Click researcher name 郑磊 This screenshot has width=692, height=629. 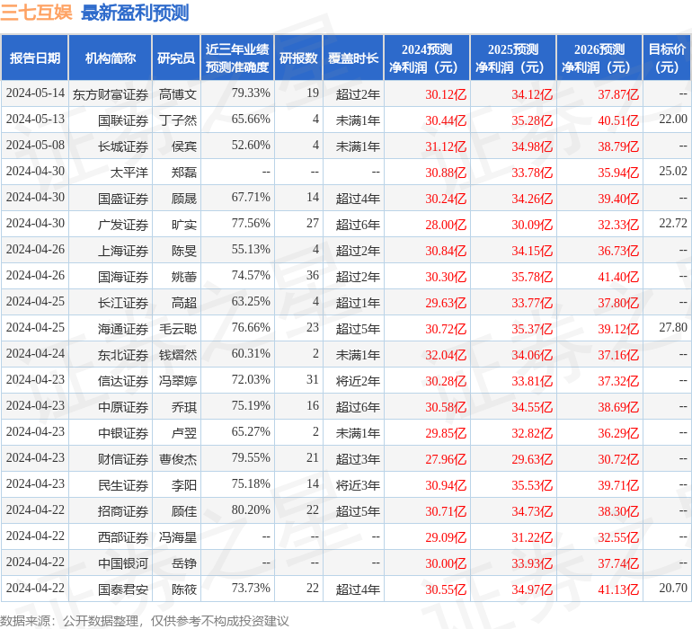184,173
